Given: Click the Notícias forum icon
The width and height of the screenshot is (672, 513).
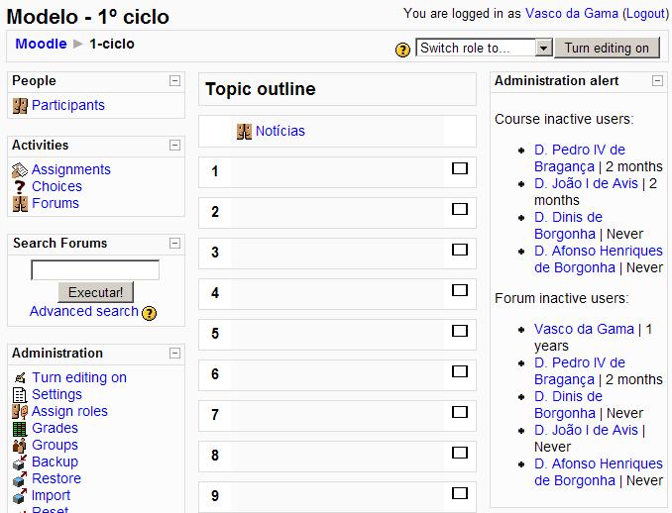Looking at the screenshot, I should [x=244, y=131].
